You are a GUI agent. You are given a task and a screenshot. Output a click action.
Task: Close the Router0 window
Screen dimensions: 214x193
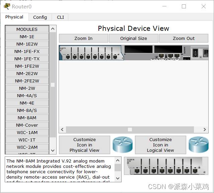[x=204, y=6]
